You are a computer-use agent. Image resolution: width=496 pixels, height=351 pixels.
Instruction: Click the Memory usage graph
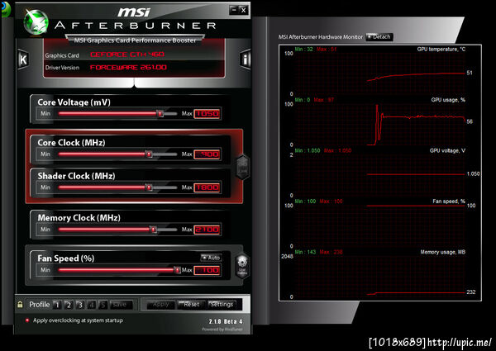pos(379,276)
